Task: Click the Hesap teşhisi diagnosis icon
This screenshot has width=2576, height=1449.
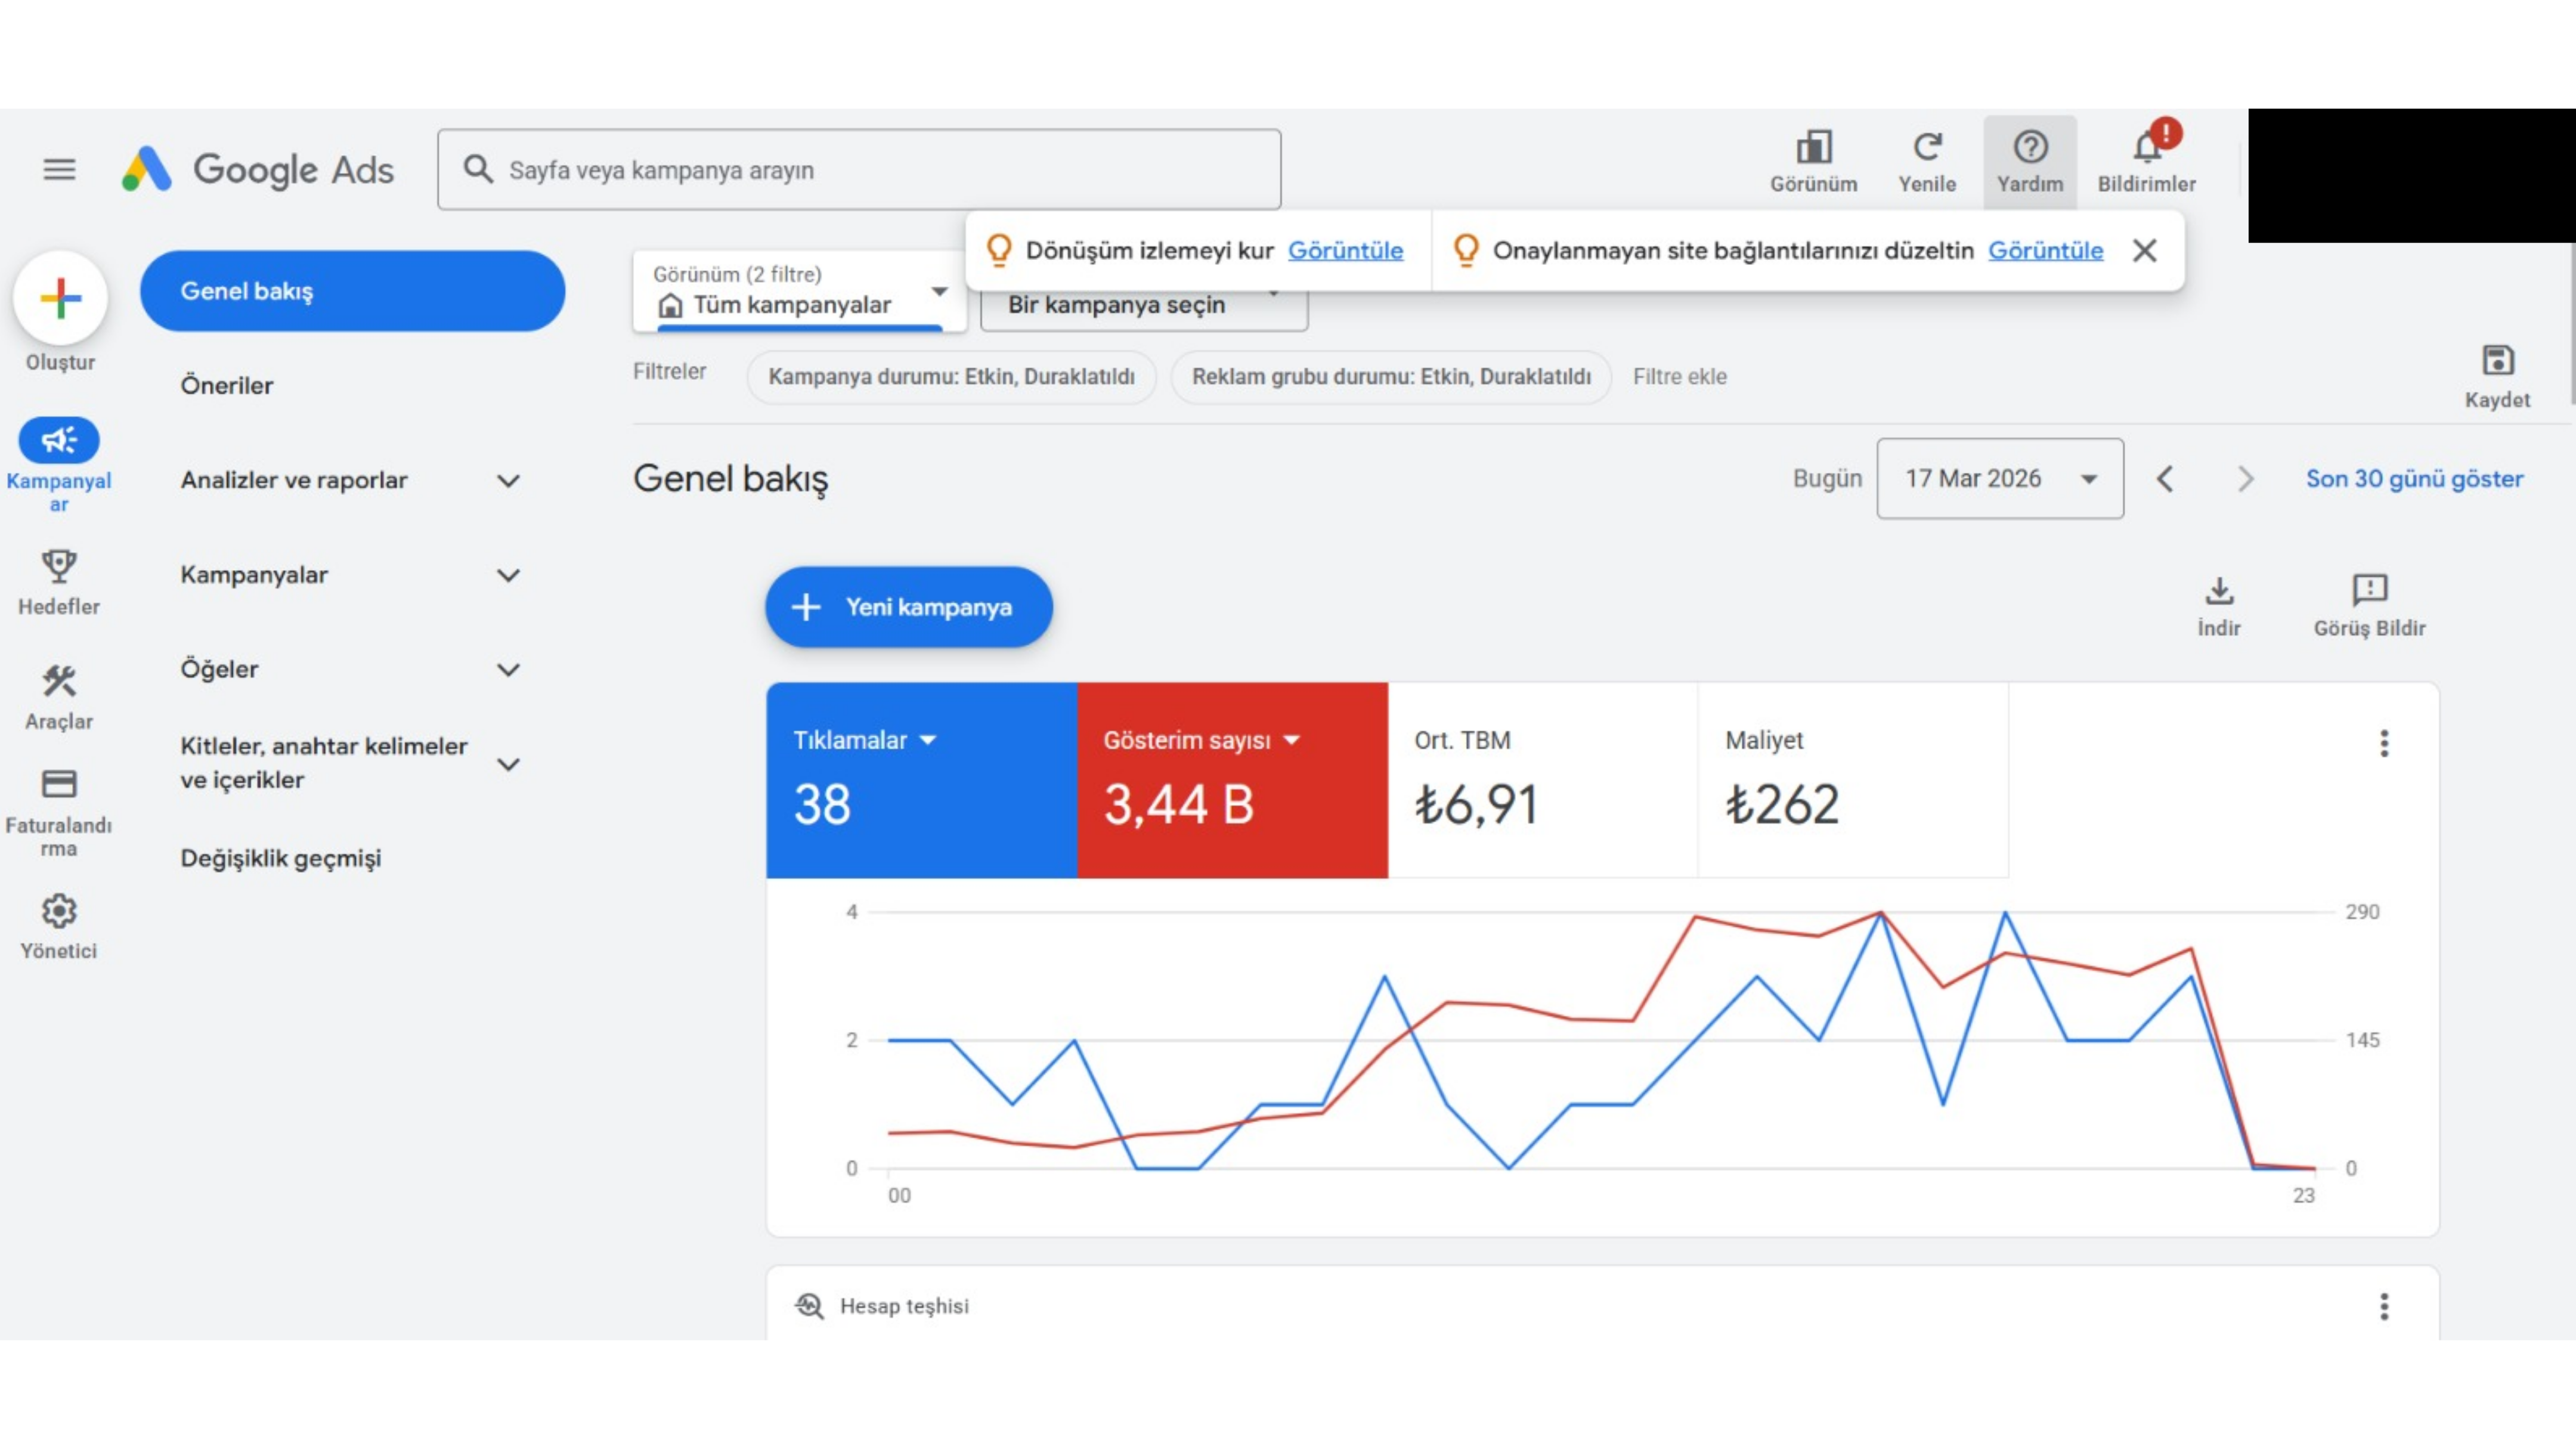Action: pyautogui.click(x=809, y=1306)
